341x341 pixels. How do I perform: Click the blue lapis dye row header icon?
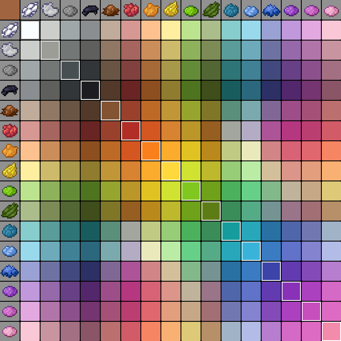(10, 271)
